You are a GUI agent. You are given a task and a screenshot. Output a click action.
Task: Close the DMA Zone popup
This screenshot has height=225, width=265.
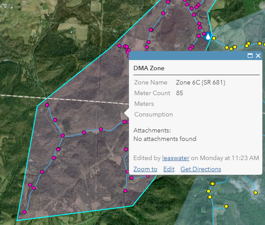pyautogui.click(x=258, y=56)
